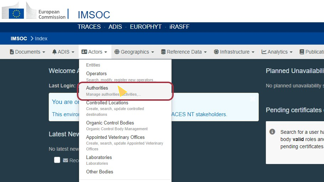This screenshot has height=182, width=324.
Task: Click the Actors ID card icon
Action: (x=84, y=52)
